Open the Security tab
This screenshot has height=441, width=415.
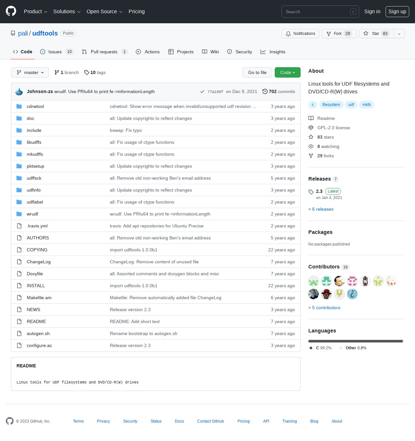point(239,52)
